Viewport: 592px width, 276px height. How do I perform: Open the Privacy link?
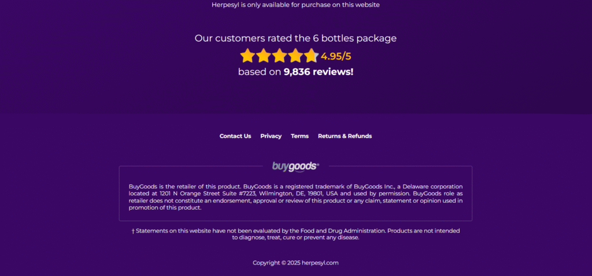[271, 136]
